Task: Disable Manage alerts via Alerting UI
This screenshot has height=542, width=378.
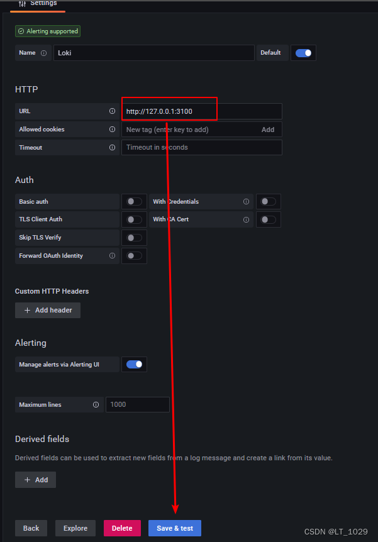Action: coord(134,364)
